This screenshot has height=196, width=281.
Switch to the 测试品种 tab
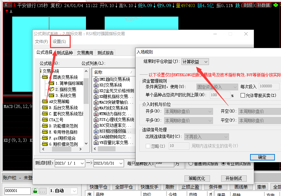click(65, 53)
